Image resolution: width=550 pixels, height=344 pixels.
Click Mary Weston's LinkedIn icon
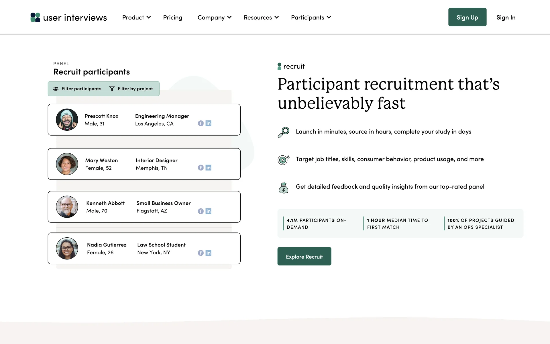pos(208,168)
